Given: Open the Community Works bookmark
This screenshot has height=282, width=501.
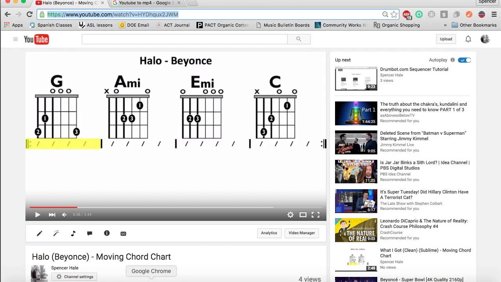Looking at the screenshot, I should coord(341,25).
